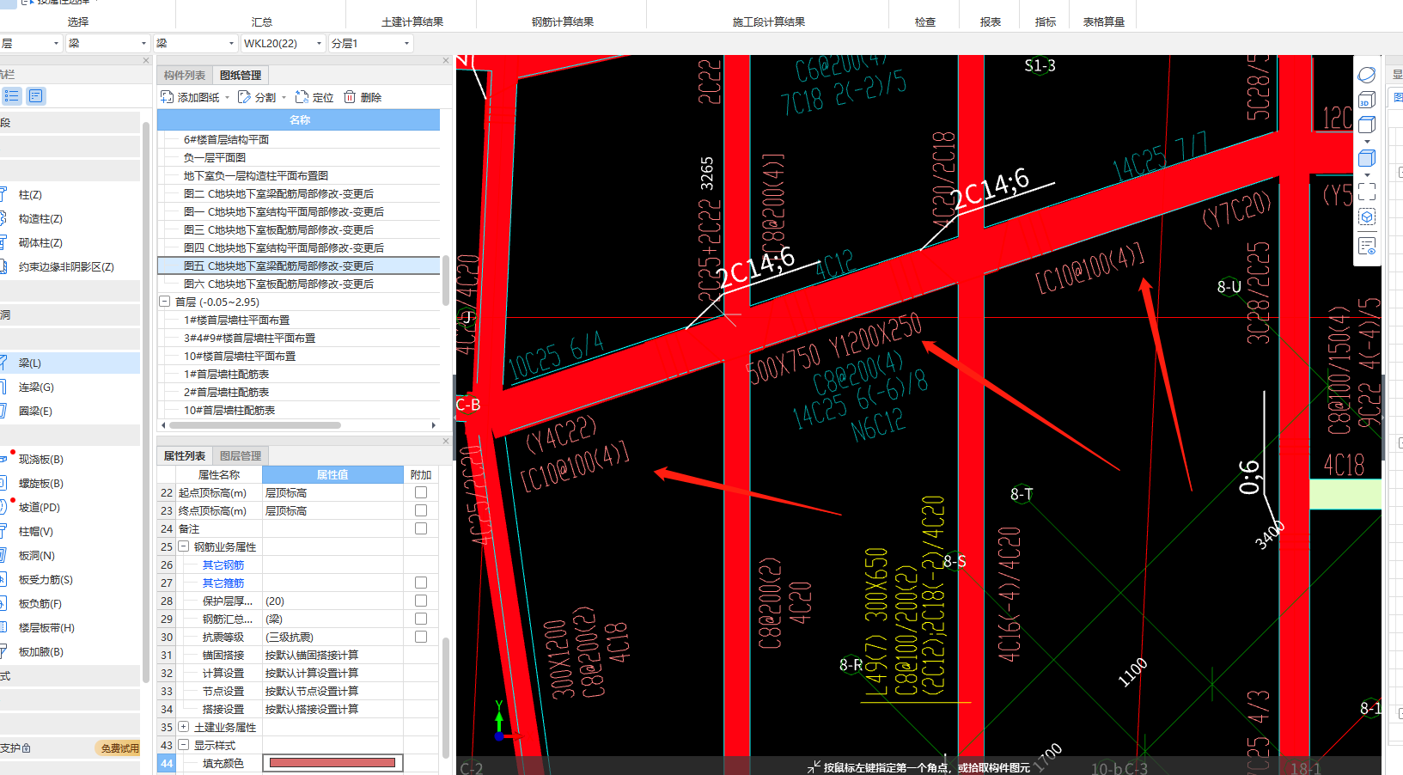Image resolution: width=1403 pixels, height=775 pixels.
Task: Click the detail form view icon
Action: click(35, 96)
